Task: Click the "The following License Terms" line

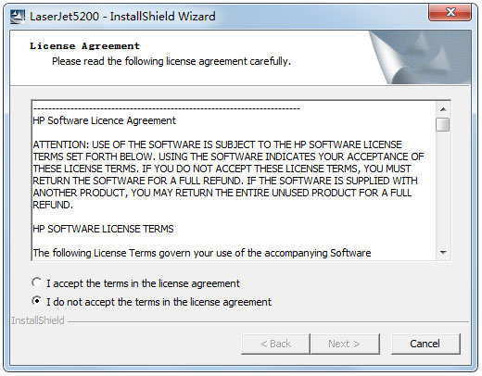Action: click(x=202, y=253)
